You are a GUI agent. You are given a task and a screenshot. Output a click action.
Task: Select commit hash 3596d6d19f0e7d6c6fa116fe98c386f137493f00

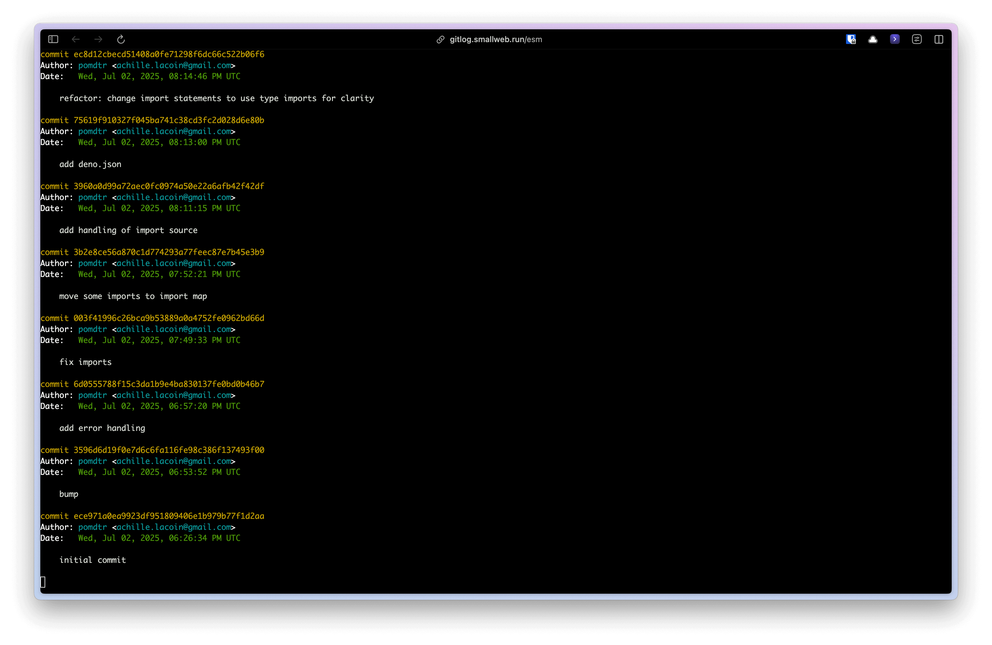tap(169, 450)
